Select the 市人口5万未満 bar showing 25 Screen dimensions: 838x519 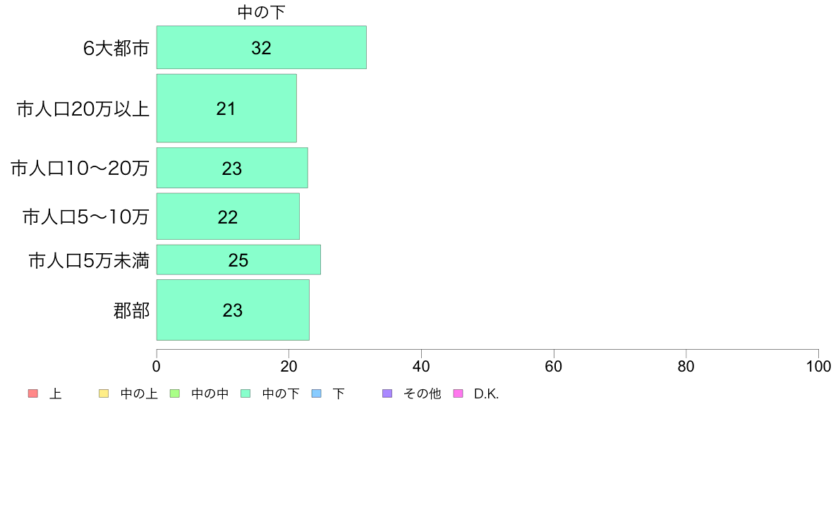pos(238,259)
